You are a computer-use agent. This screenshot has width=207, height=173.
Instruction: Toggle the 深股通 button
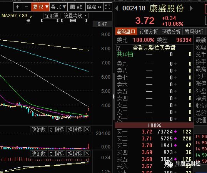[x=52, y=16]
